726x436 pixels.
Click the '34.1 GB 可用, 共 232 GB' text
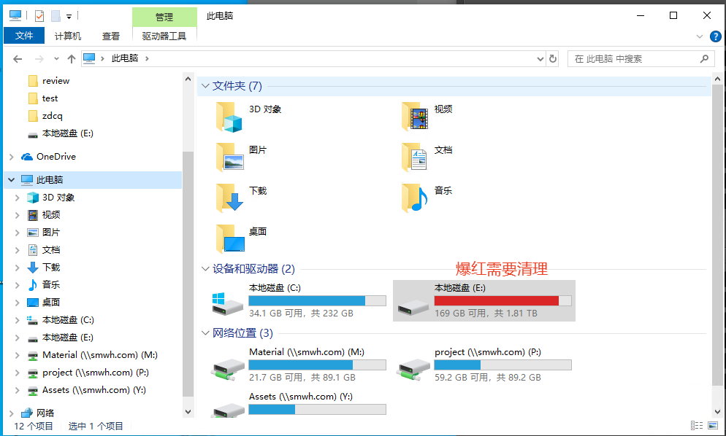301,313
